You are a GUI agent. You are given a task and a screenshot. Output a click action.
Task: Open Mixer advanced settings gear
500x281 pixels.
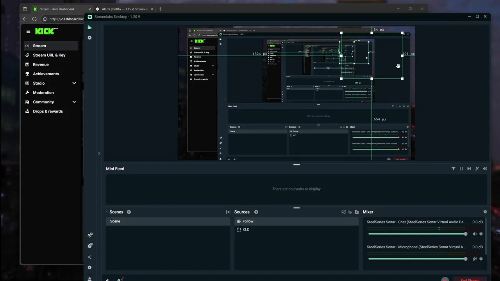tap(485, 212)
